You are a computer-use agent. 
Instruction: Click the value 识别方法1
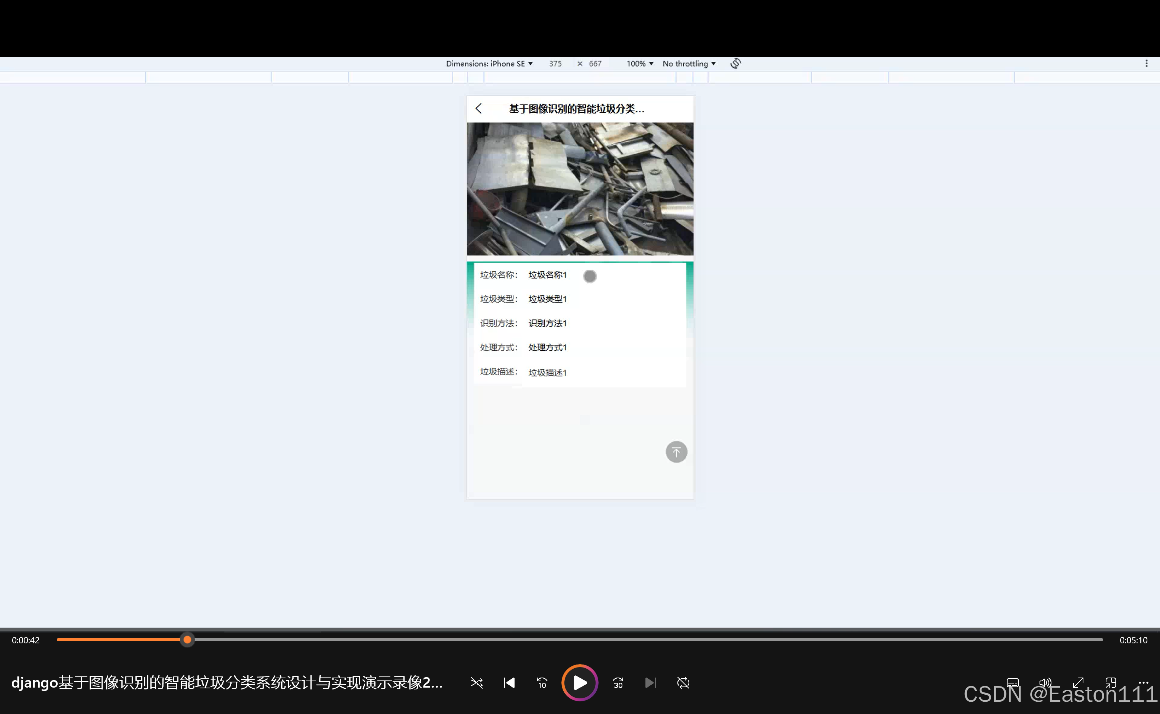[547, 323]
